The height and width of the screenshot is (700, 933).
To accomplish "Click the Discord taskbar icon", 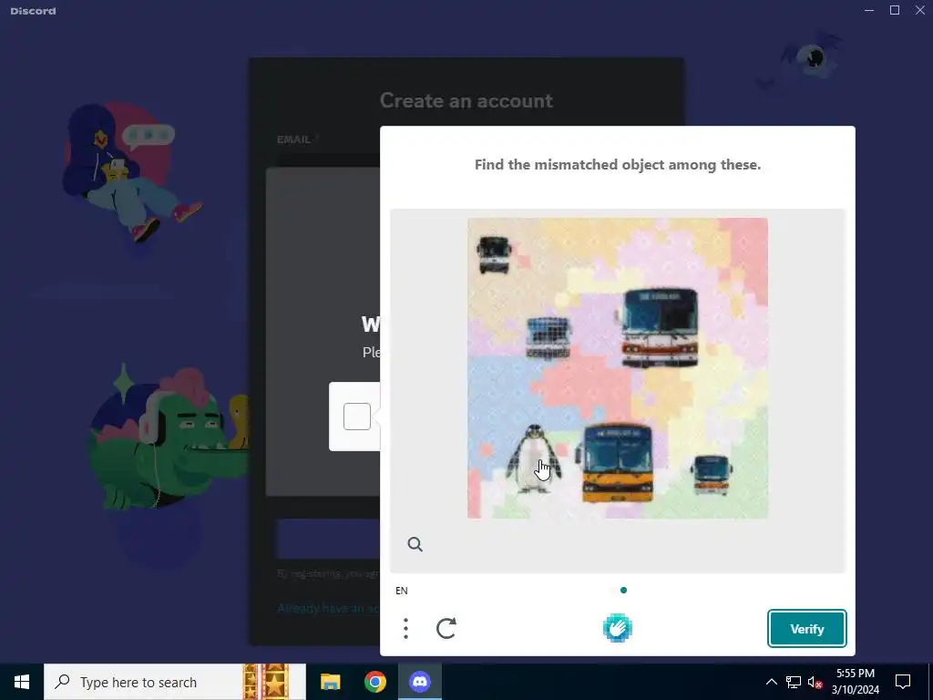I will coord(420,682).
